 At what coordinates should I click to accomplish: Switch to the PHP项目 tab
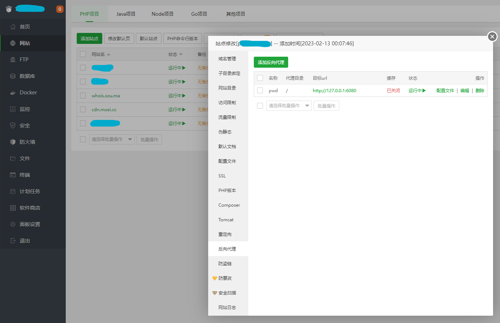point(89,14)
